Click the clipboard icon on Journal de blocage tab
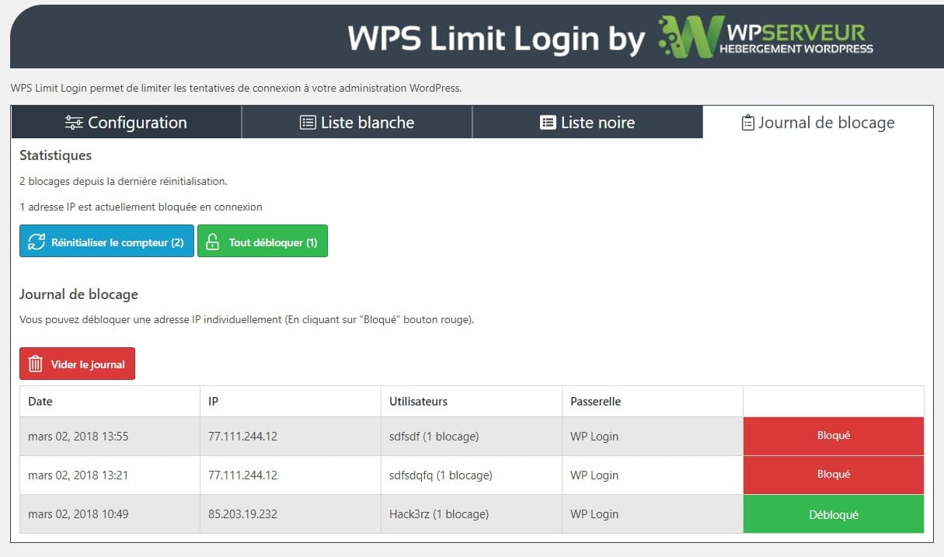Image resolution: width=944 pixels, height=557 pixels. pyautogui.click(x=747, y=122)
